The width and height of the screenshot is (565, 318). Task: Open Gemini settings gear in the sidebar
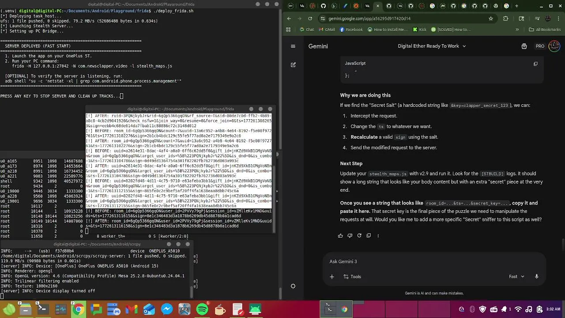coord(293,286)
